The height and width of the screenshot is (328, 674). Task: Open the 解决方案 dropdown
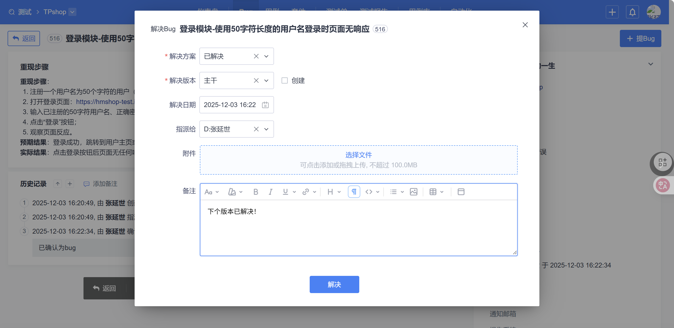[266, 56]
